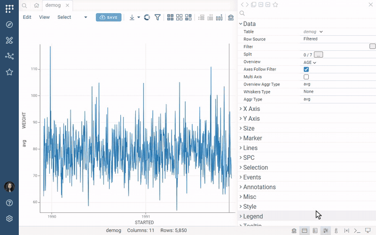Click the collapse-all icon in property header
376x235 pixels.
click(x=261, y=5)
